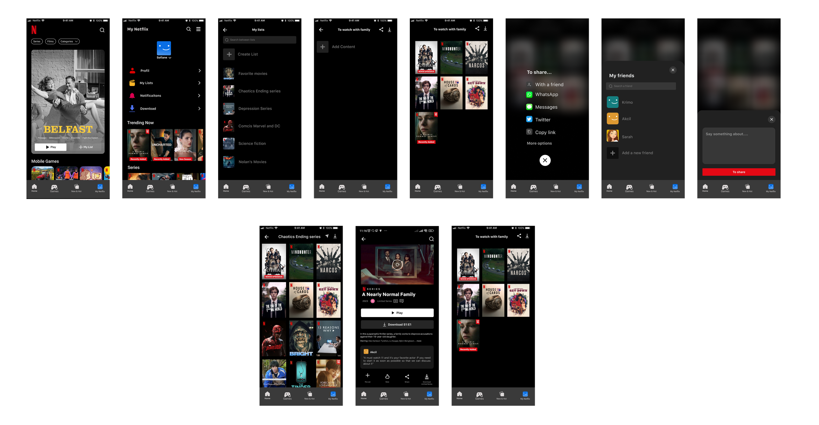Select the Twitter share option
Screen dimensions: 819x425
coord(543,120)
